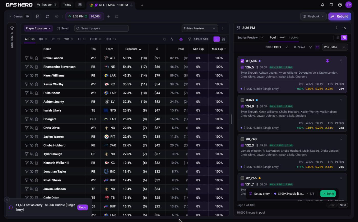The width and height of the screenshot is (358, 222).
Task: Switch the player table to grid view
Action: pyautogui.click(x=223, y=39)
